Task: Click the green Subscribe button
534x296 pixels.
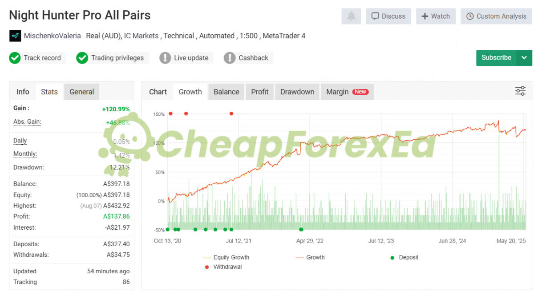Action: click(496, 57)
